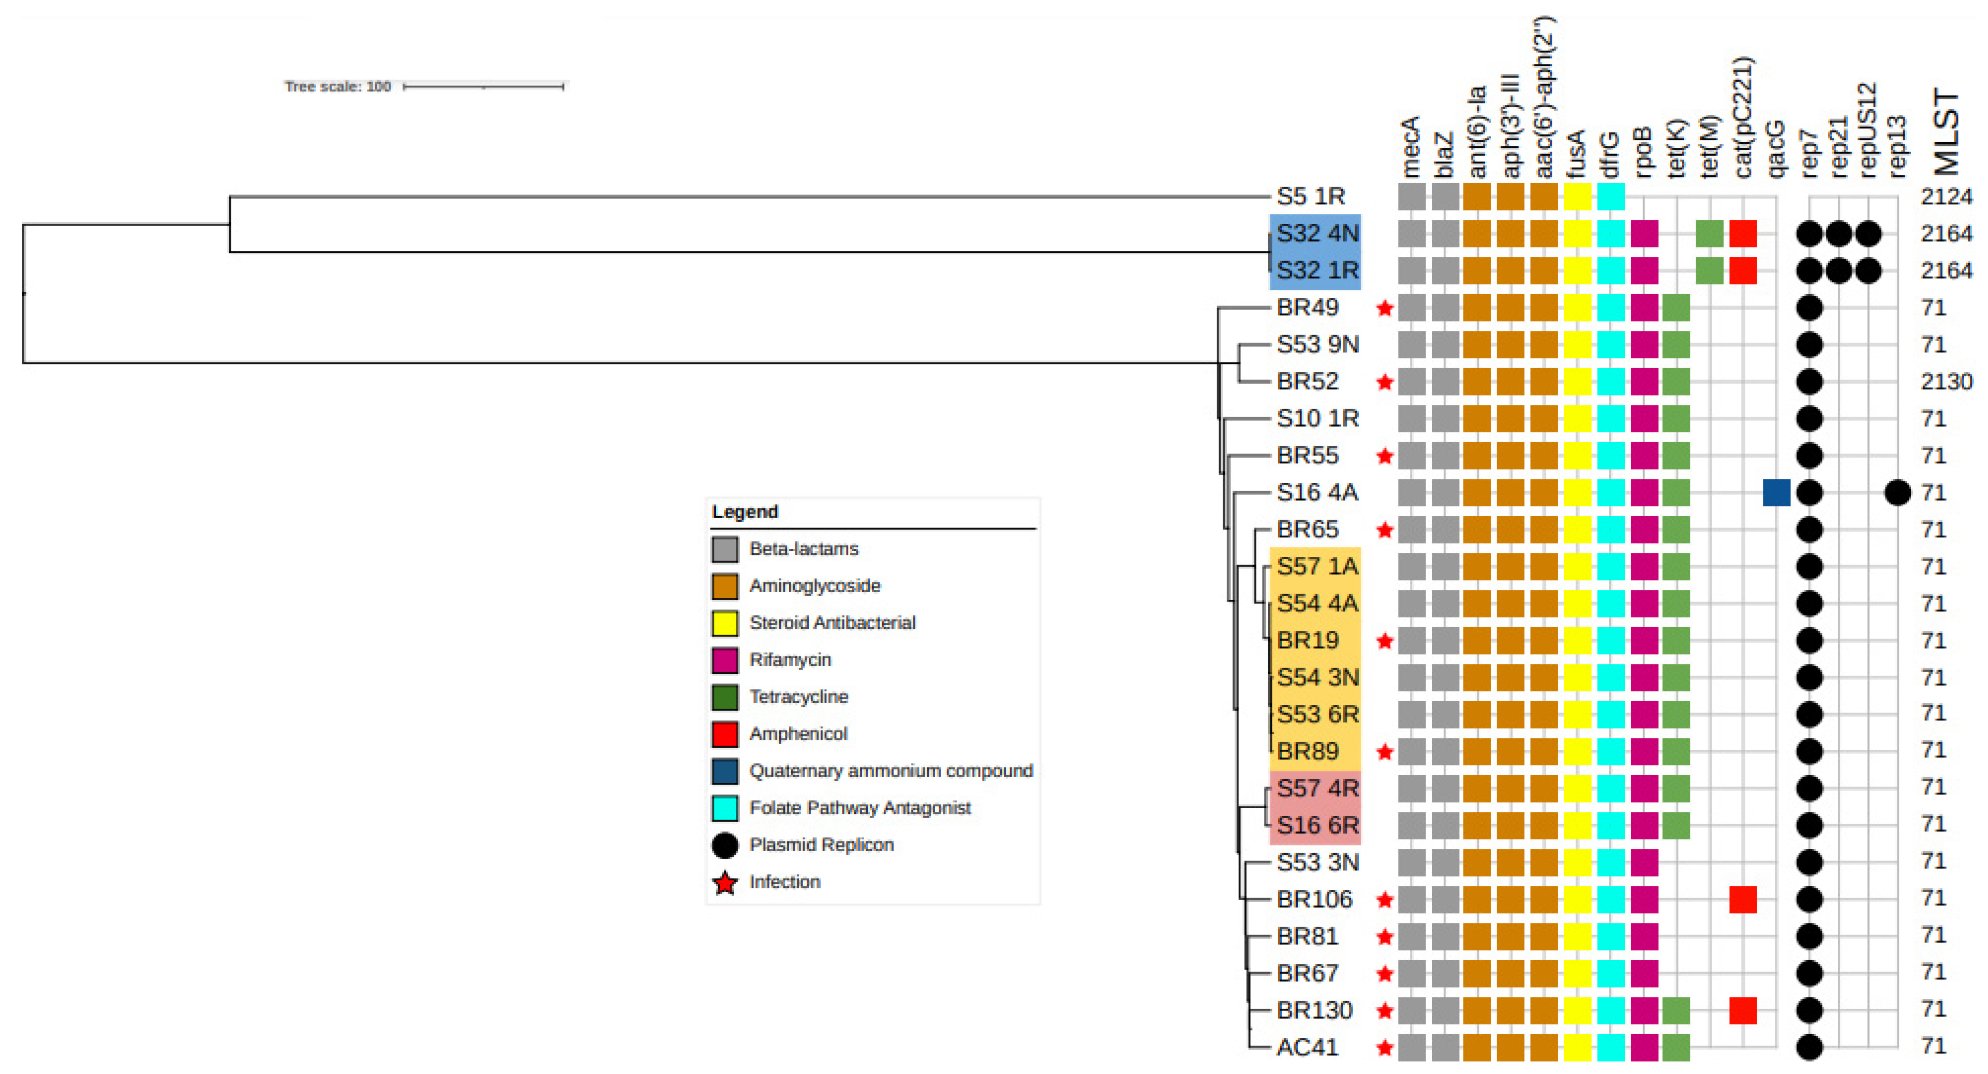Click the Plasmid Replicon black circle in legend

724,845
